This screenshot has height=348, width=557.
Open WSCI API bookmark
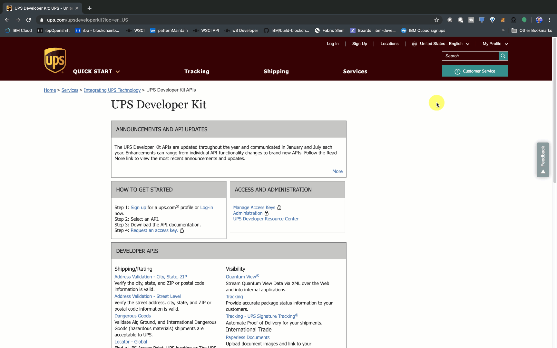point(206,31)
